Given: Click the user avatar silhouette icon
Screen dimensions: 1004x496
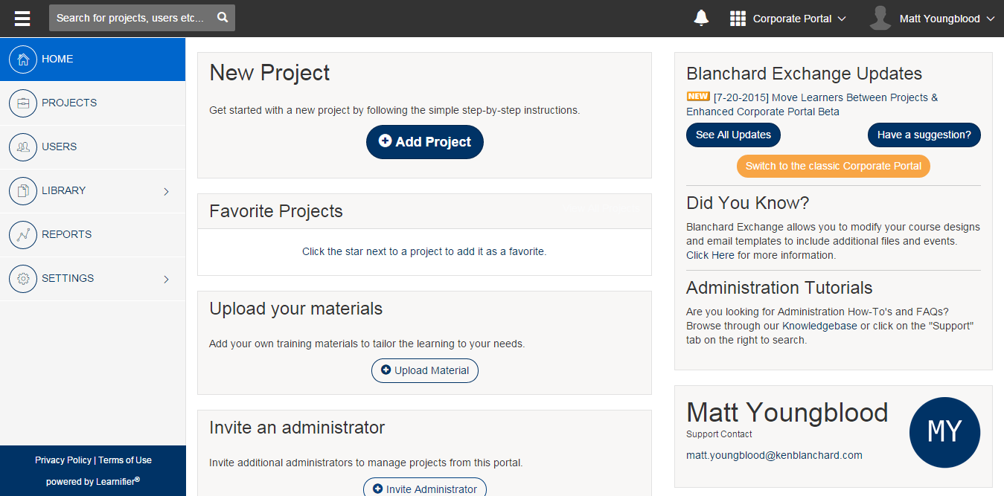Looking at the screenshot, I should click(880, 19).
